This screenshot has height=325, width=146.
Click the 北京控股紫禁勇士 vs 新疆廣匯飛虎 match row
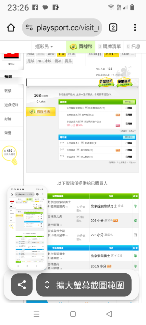pos(97,108)
